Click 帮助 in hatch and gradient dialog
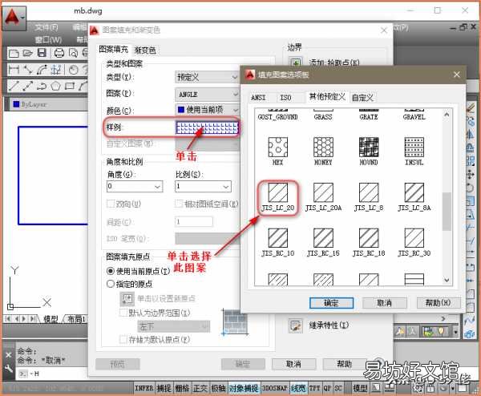This screenshot has height=396, width=481. click(x=344, y=364)
